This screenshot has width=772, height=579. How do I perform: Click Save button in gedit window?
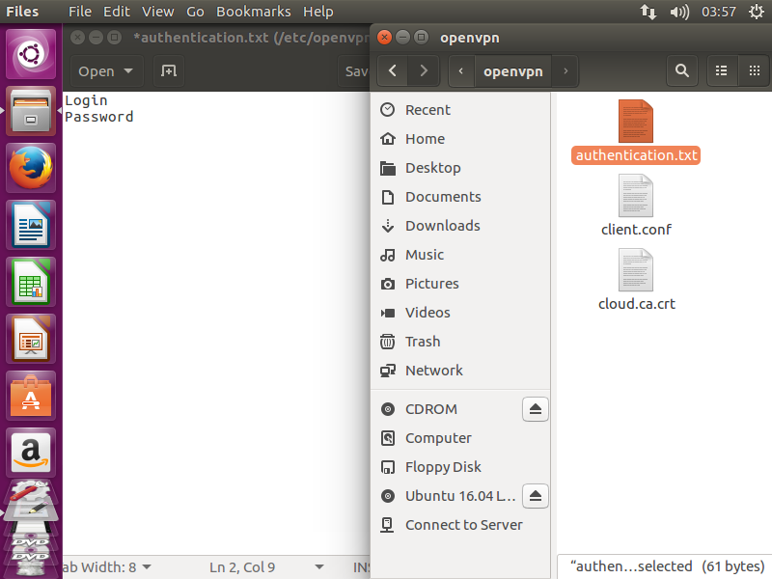point(355,70)
